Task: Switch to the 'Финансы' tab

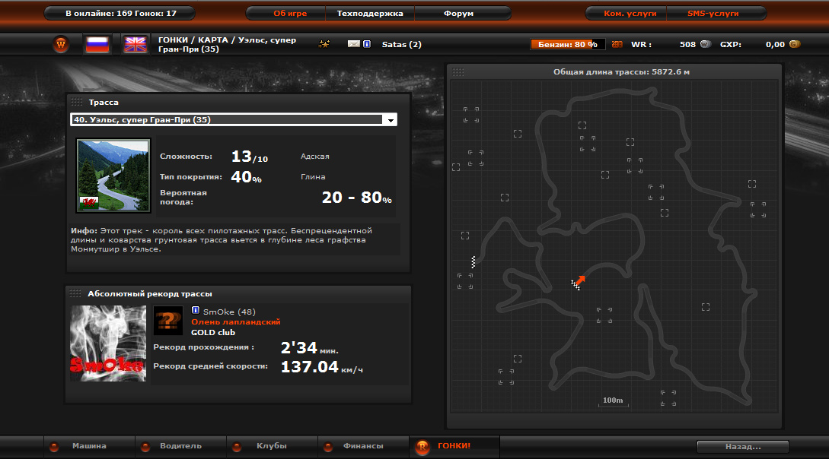Action: pos(362,446)
